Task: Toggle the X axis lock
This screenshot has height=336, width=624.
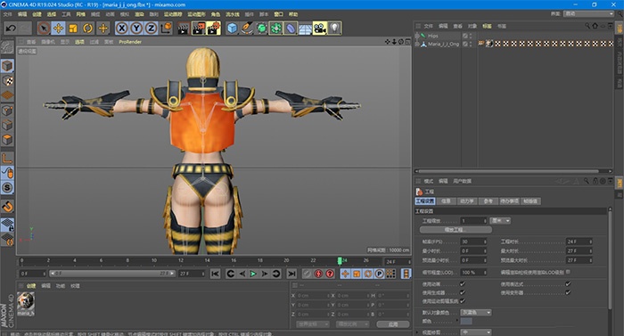Action: tap(122, 29)
